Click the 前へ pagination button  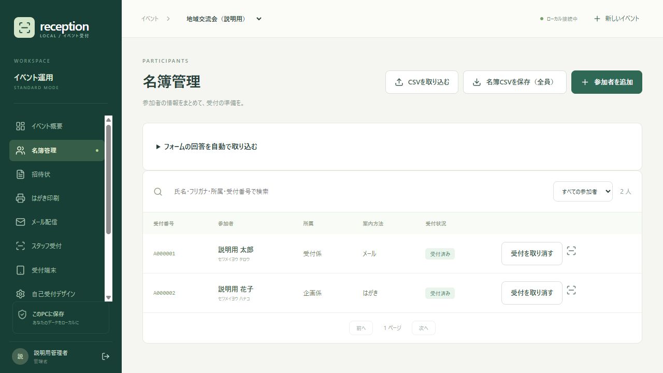coord(361,328)
